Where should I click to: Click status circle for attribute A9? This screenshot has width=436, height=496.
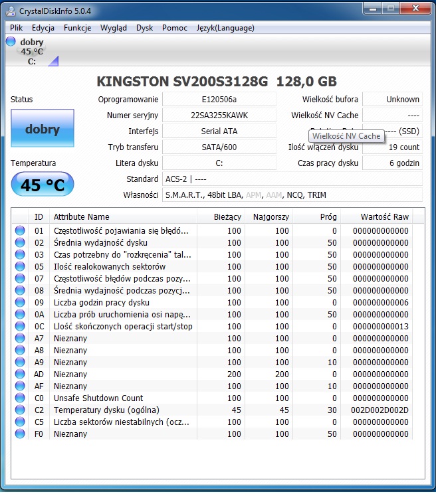click(20, 362)
